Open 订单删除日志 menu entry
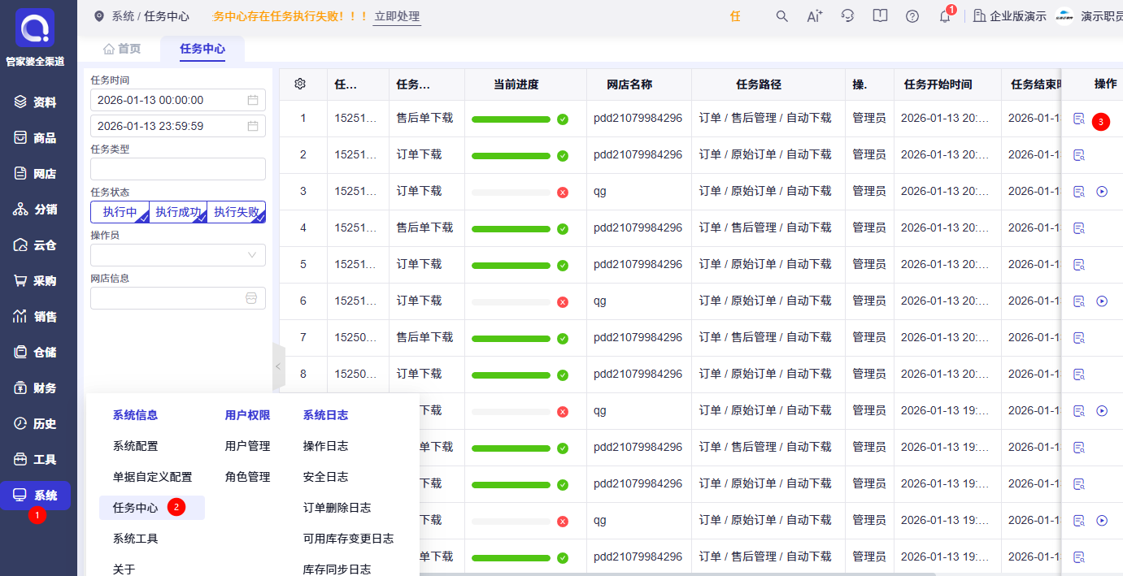 point(337,508)
